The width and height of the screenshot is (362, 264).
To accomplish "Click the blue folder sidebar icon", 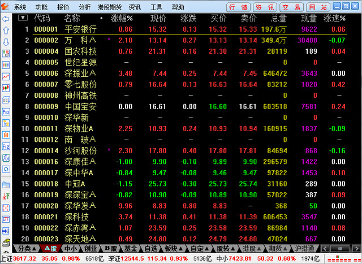I will tap(6, 185).
